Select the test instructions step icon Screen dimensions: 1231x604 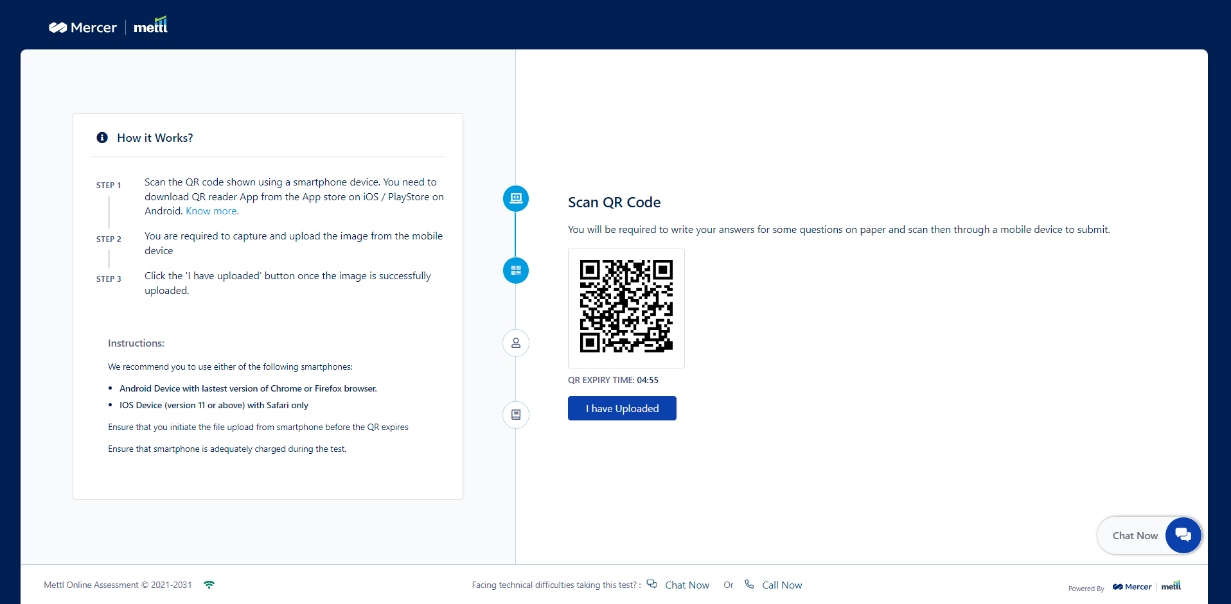click(x=516, y=415)
